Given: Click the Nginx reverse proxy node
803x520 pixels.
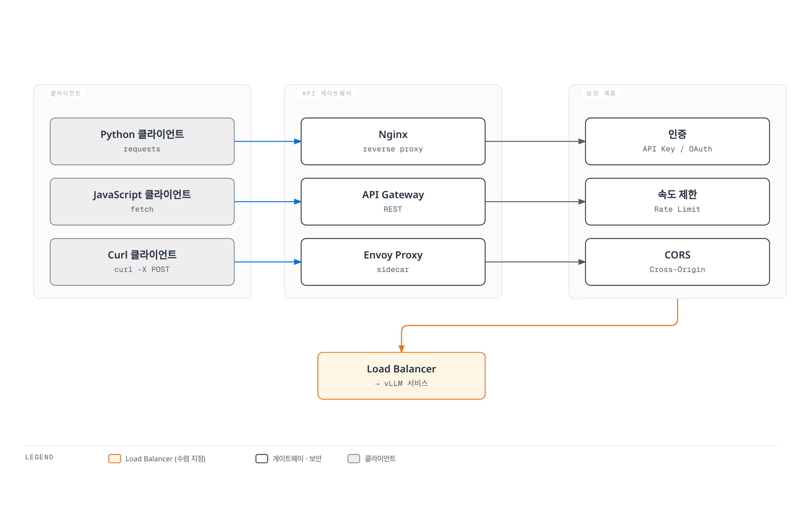Looking at the screenshot, I should tap(393, 141).
